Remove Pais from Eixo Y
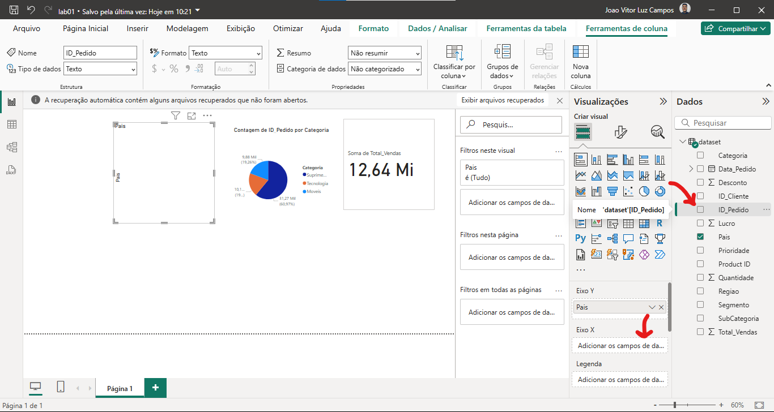Viewport: 774px width, 412px height. click(x=661, y=307)
